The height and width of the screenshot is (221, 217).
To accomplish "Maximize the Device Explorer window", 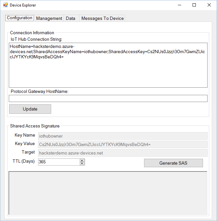I will pyautogui.click(x=194, y=5).
